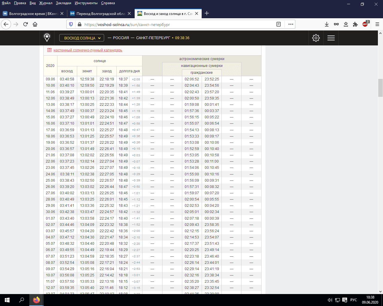Toggle reader view in address bar
383x306 pixels.
[x=279, y=24]
